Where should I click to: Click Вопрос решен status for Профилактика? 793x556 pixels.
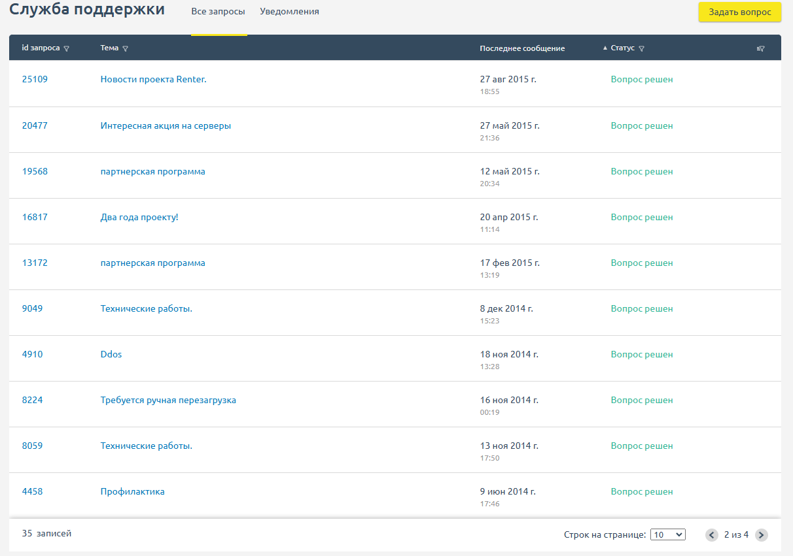[x=641, y=491]
